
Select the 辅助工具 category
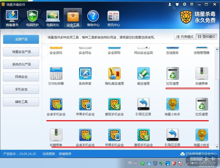21,102
